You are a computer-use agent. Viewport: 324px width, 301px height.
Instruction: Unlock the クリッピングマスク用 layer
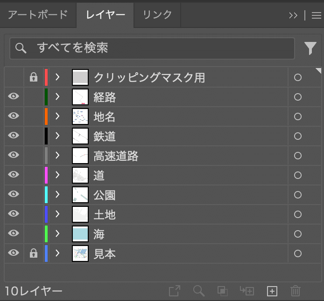click(x=34, y=77)
